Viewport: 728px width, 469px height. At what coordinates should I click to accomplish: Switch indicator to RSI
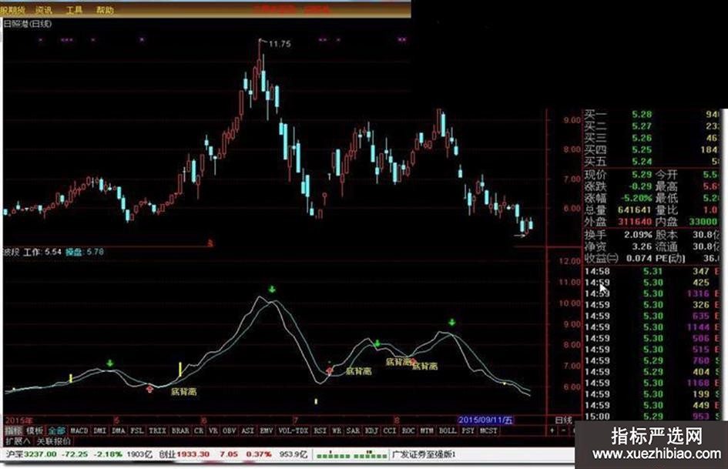[320, 431]
